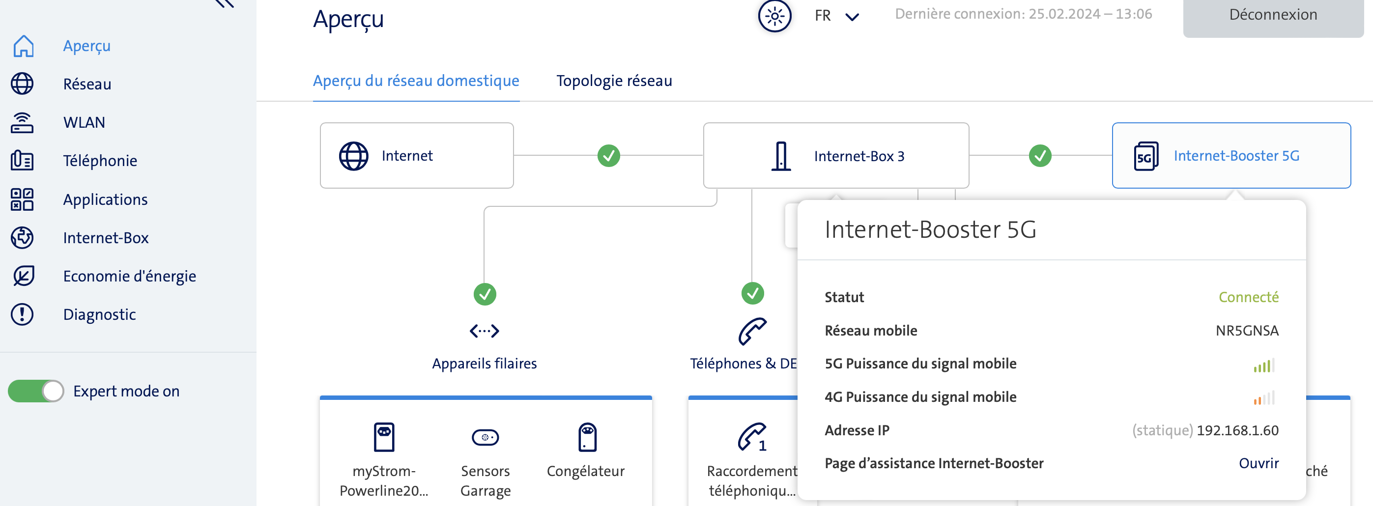Select the Aperçu du réseau domestique tab
This screenshot has height=506, width=1373.
[x=416, y=81]
